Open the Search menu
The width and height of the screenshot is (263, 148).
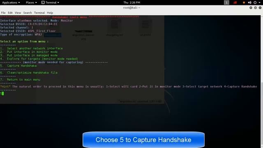[x=28, y=13]
